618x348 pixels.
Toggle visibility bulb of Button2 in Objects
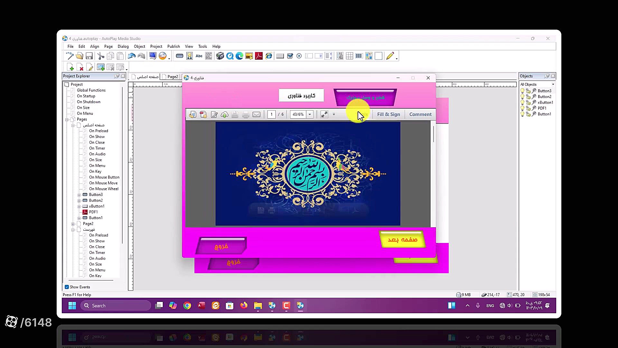tap(522, 97)
